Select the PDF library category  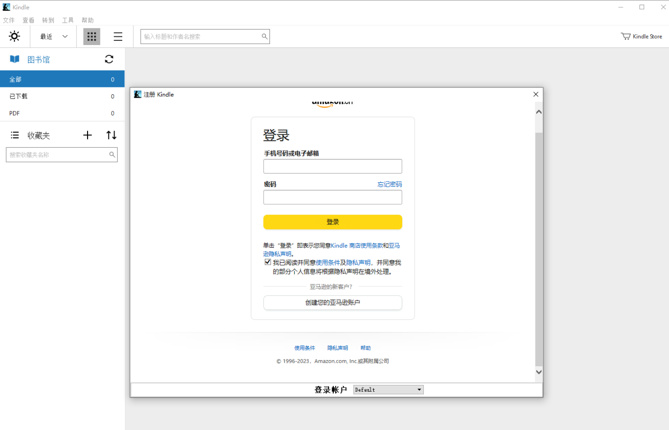62,113
